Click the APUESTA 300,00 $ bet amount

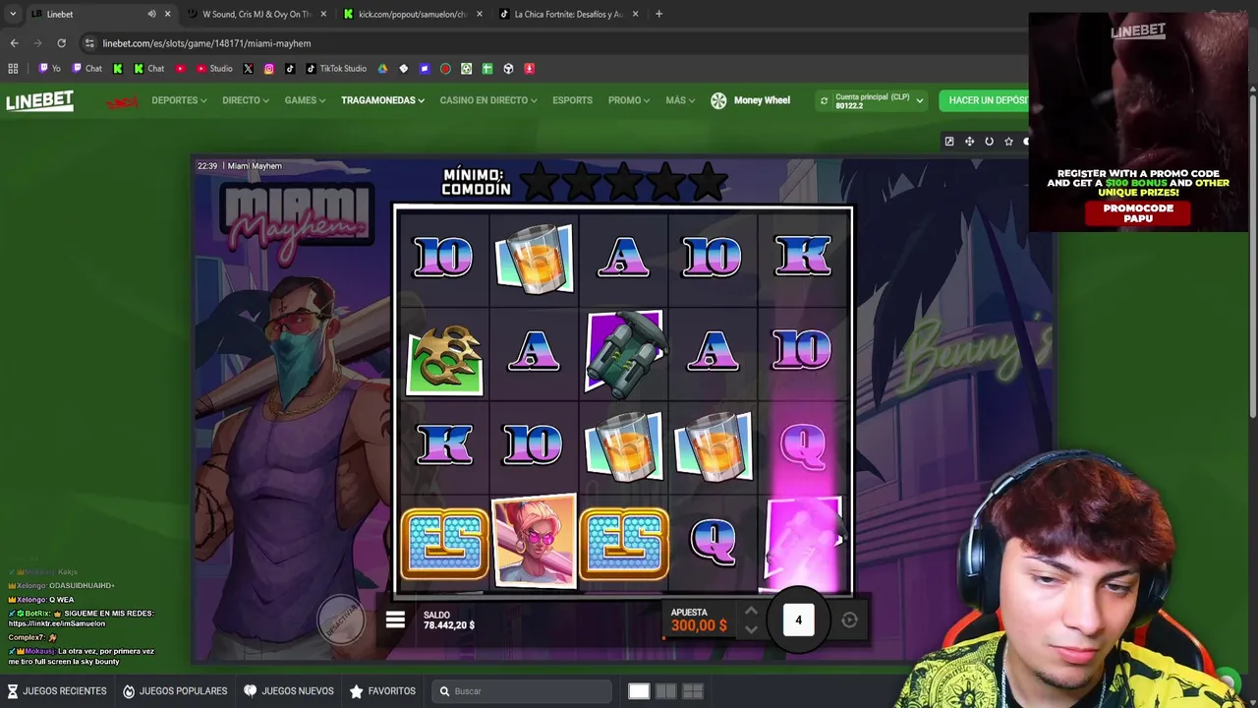tap(699, 625)
